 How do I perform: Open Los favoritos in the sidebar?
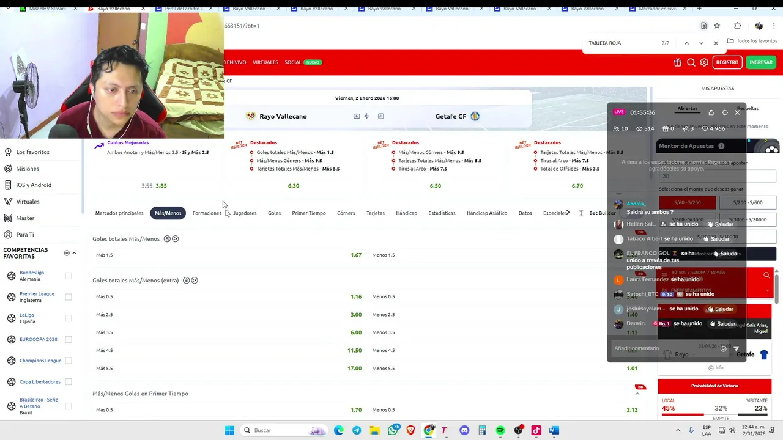pyautogui.click(x=32, y=152)
